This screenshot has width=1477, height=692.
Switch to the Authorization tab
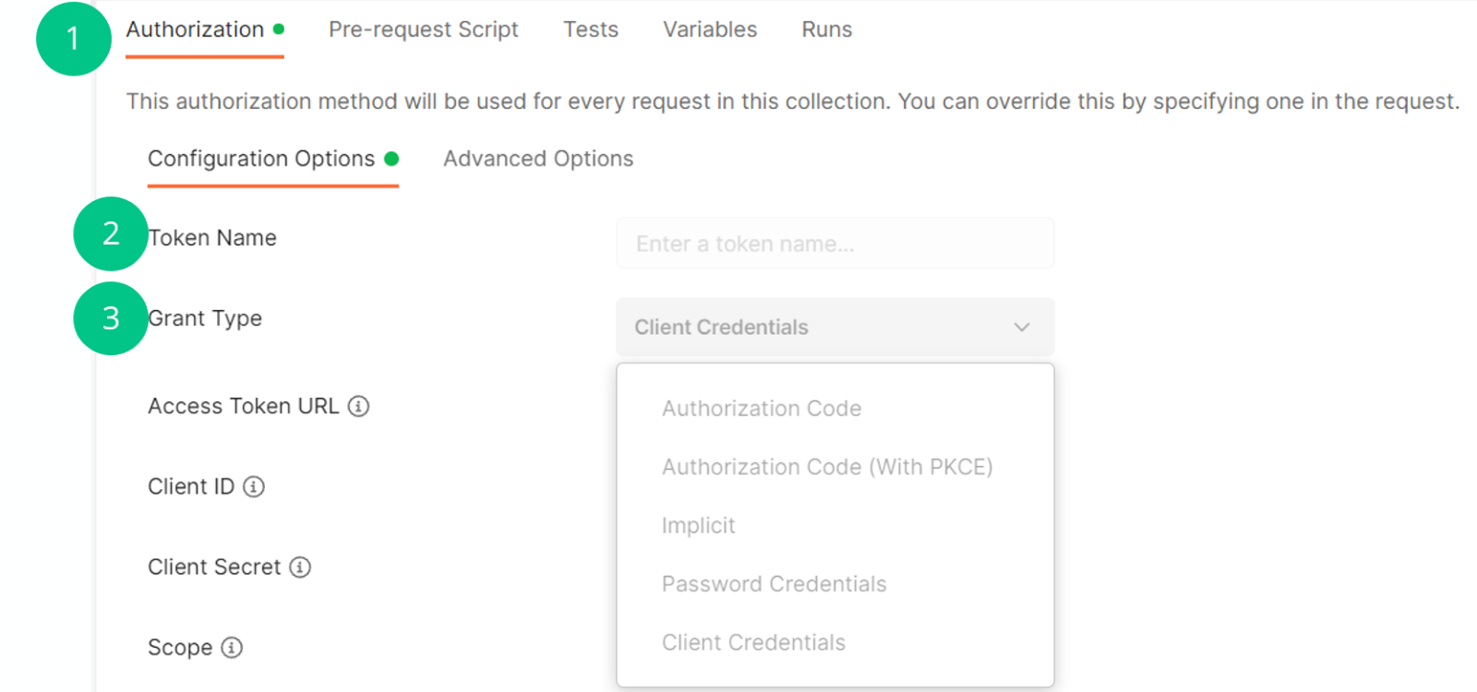point(196,30)
